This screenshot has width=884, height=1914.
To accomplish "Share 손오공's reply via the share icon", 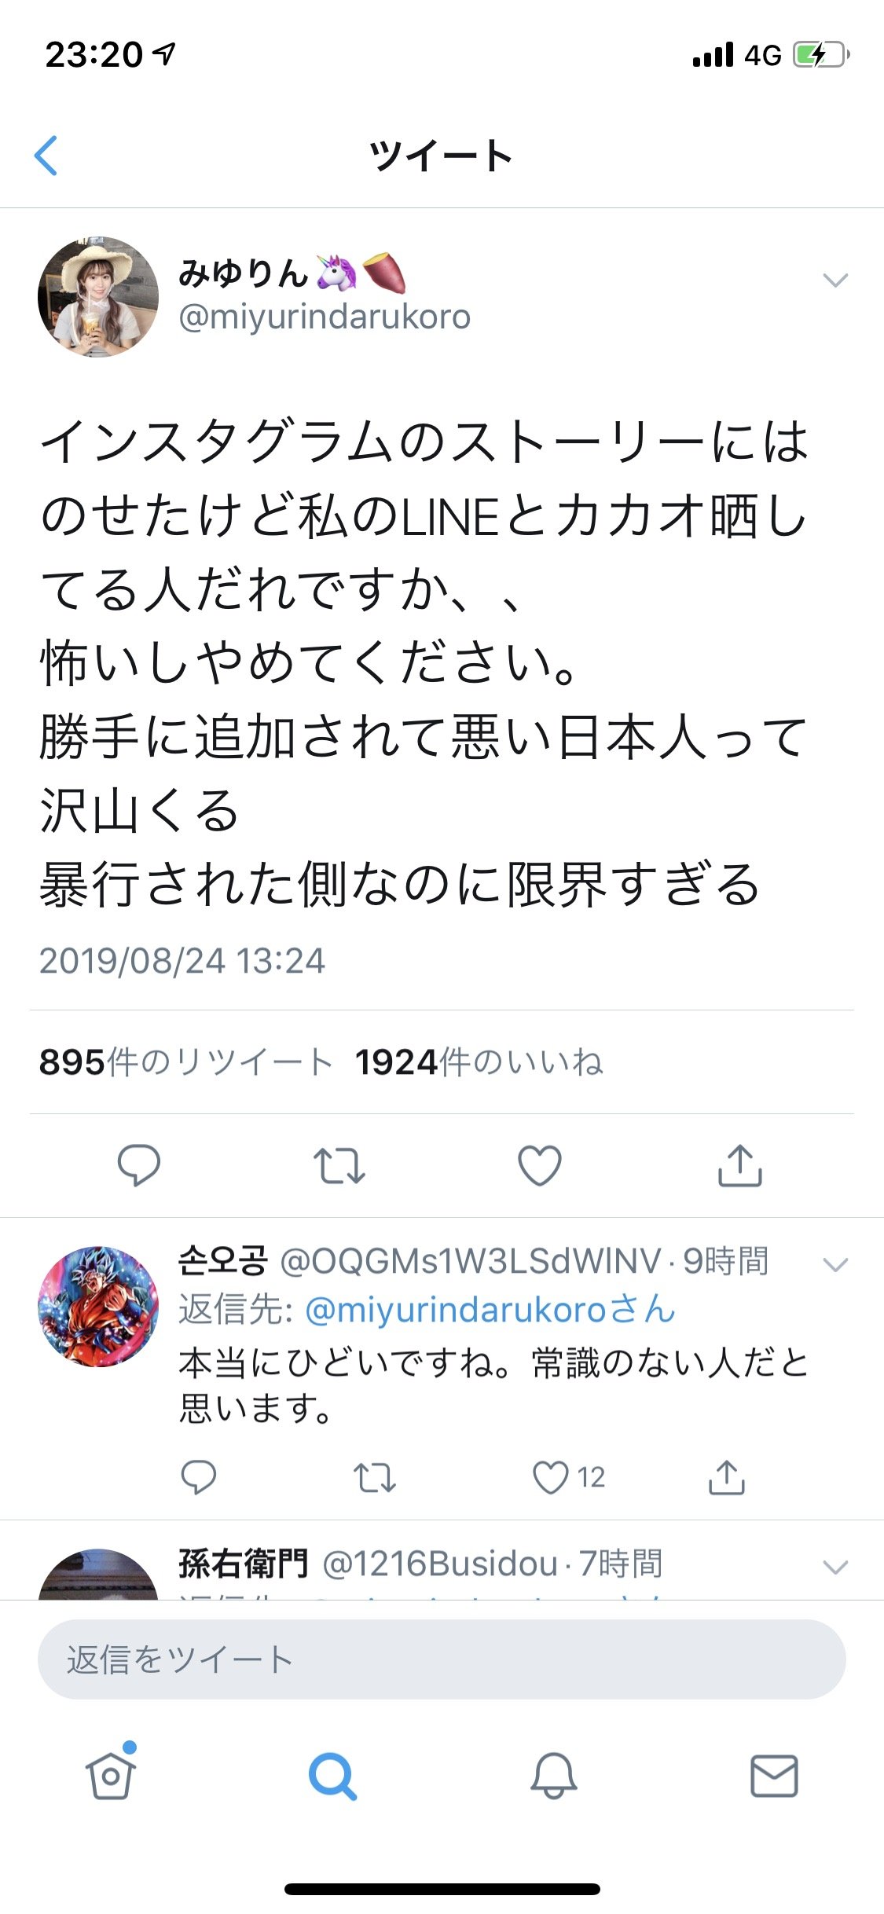I will 727,1476.
